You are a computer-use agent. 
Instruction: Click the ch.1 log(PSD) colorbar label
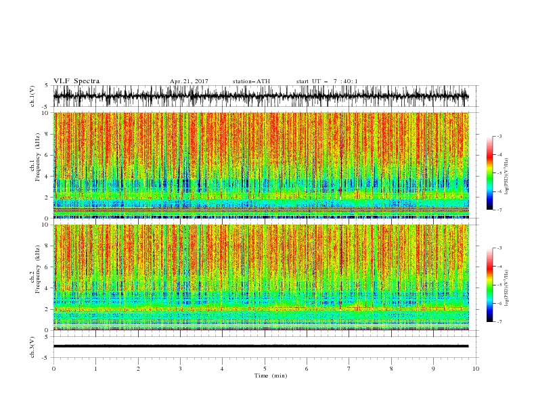pos(506,177)
